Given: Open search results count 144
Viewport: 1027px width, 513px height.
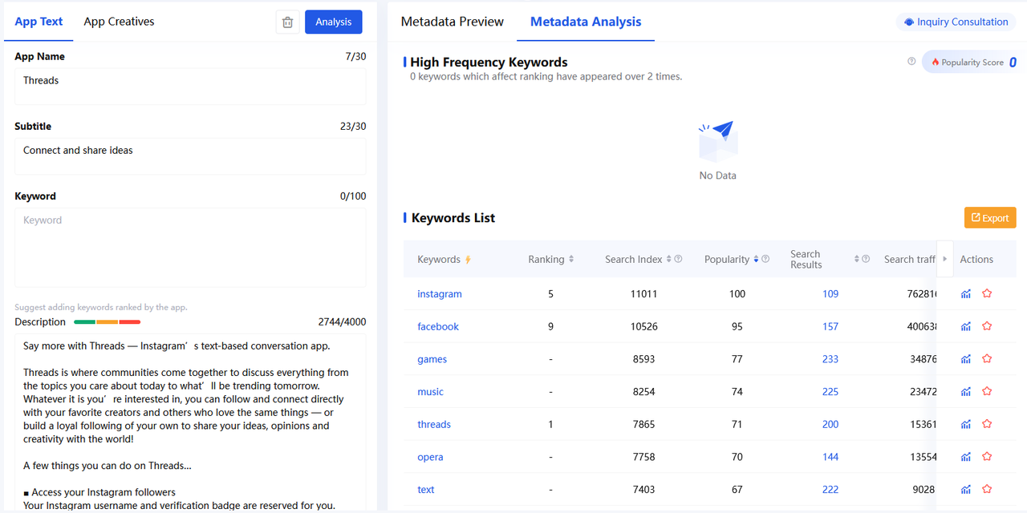Looking at the screenshot, I should [x=830, y=457].
